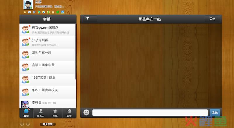The image size is (234, 128).
Task: Switch to the 发现 discover tab
Action: pyautogui.click(x=55, y=113)
